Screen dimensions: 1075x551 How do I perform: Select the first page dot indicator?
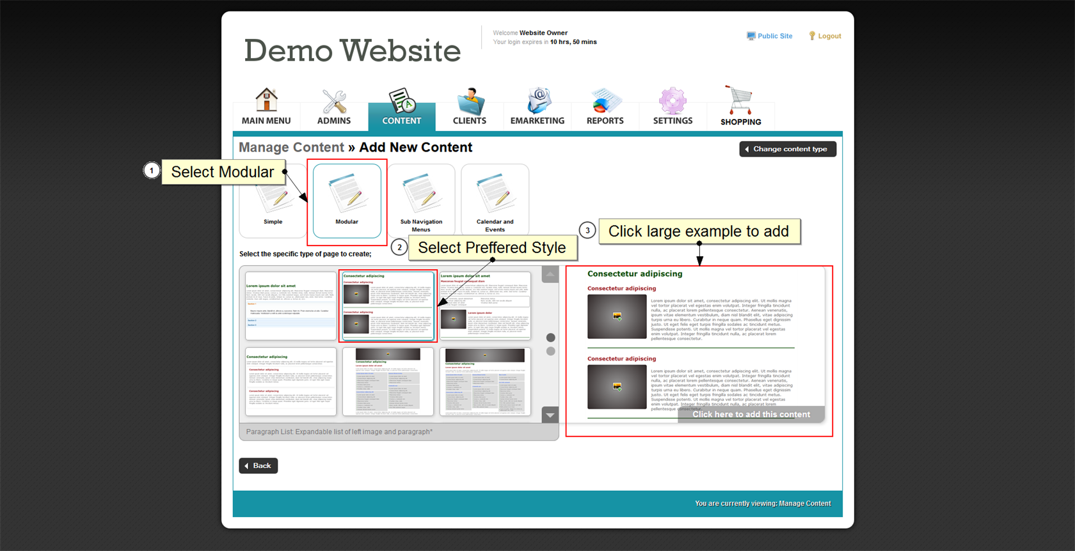[550, 338]
